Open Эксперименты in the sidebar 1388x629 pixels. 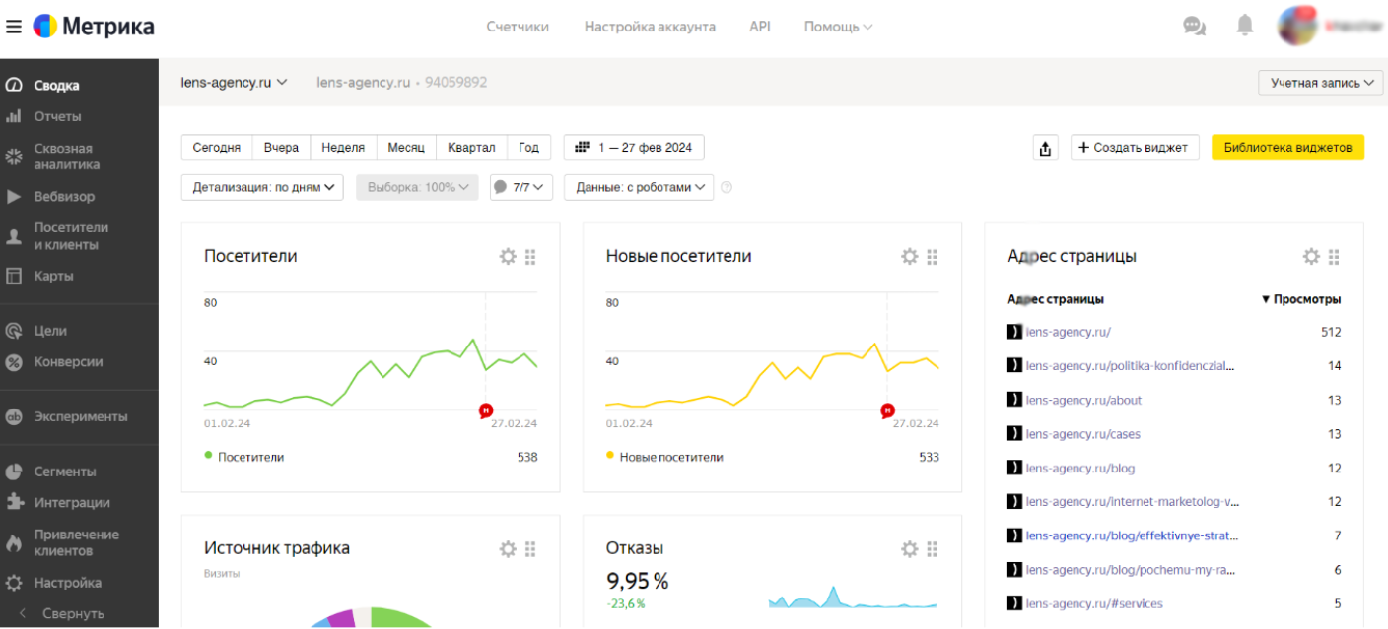(79, 416)
